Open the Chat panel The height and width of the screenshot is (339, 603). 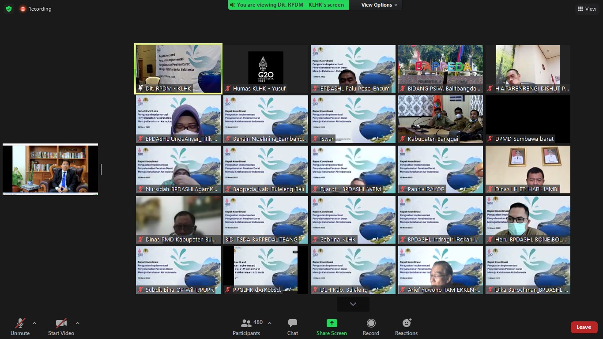[x=292, y=327]
